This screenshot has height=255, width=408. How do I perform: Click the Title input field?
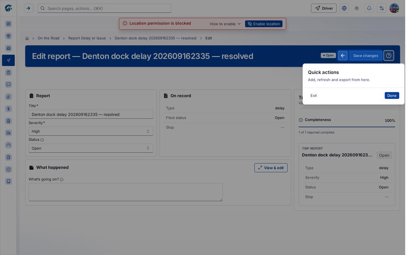pyautogui.click(x=91, y=114)
